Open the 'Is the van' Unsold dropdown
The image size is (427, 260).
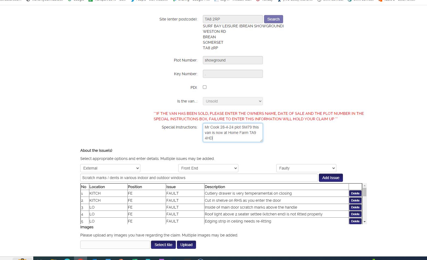[x=233, y=101]
